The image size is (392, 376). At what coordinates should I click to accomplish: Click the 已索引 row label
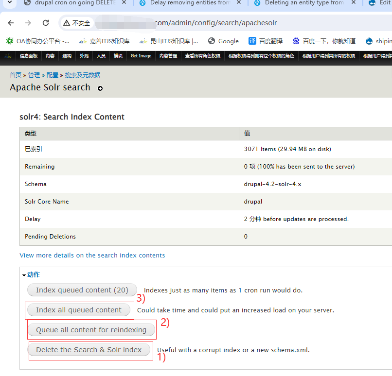34,149
